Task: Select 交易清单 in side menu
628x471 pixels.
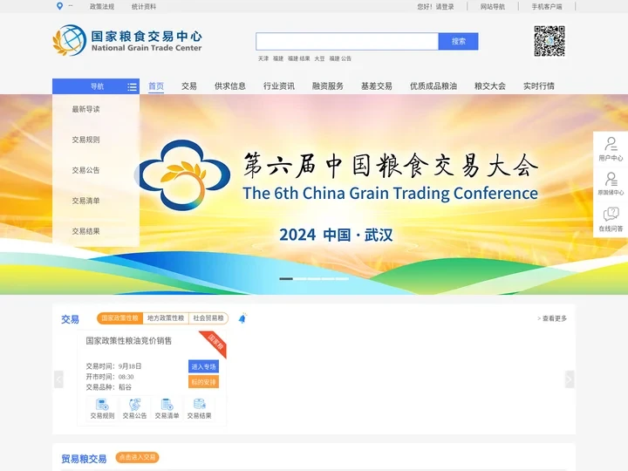Action: [85, 201]
